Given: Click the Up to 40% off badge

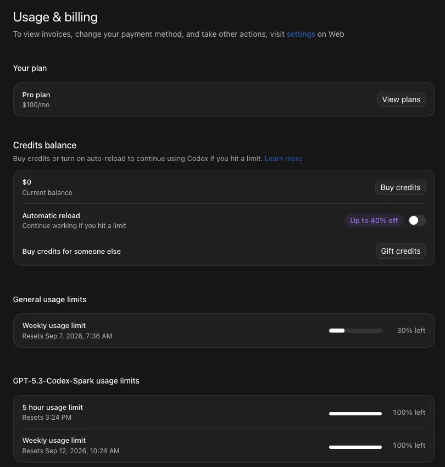Looking at the screenshot, I should (x=374, y=220).
